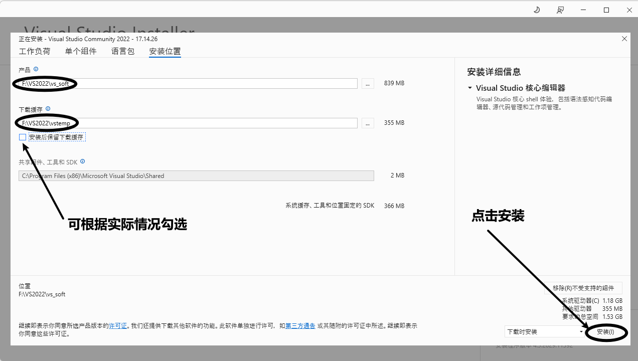
Task: Browse for download cache folder
Action: coord(368,123)
